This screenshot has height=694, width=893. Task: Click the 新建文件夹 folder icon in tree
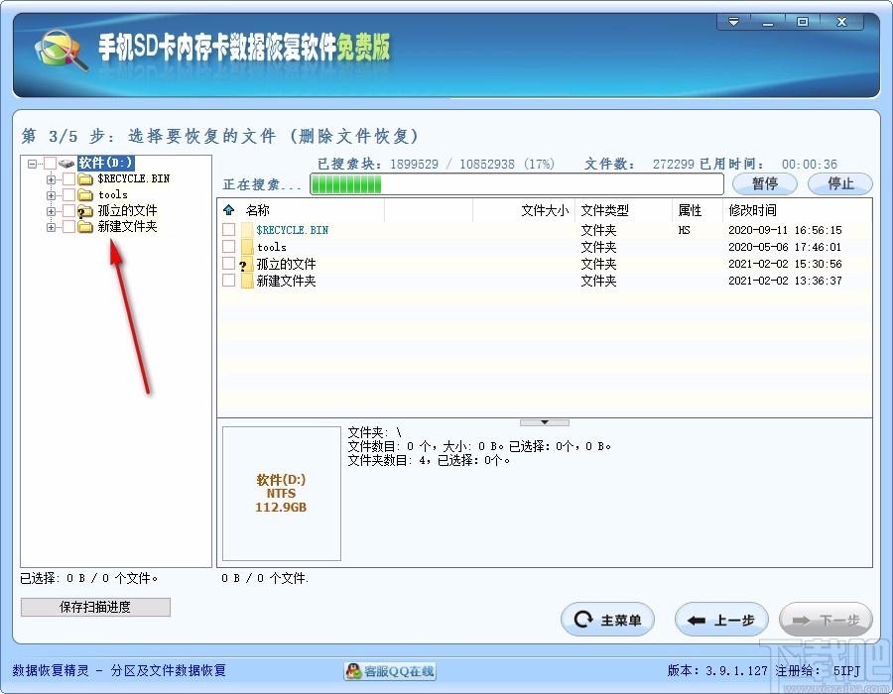tap(85, 227)
